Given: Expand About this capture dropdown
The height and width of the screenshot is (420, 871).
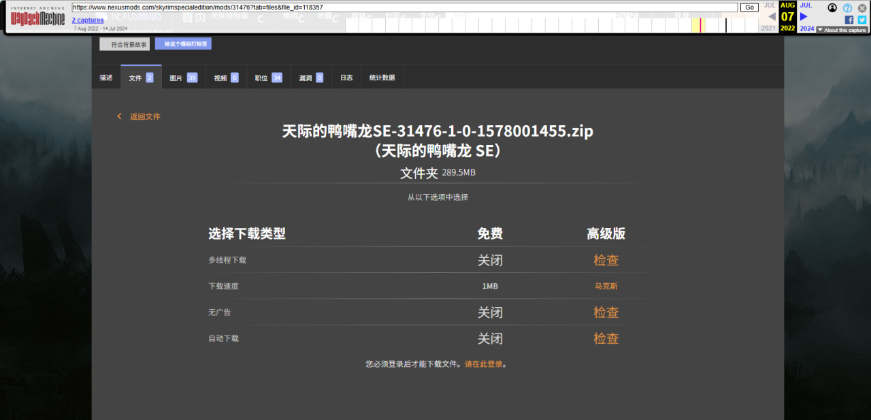Looking at the screenshot, I should [842, 30].
